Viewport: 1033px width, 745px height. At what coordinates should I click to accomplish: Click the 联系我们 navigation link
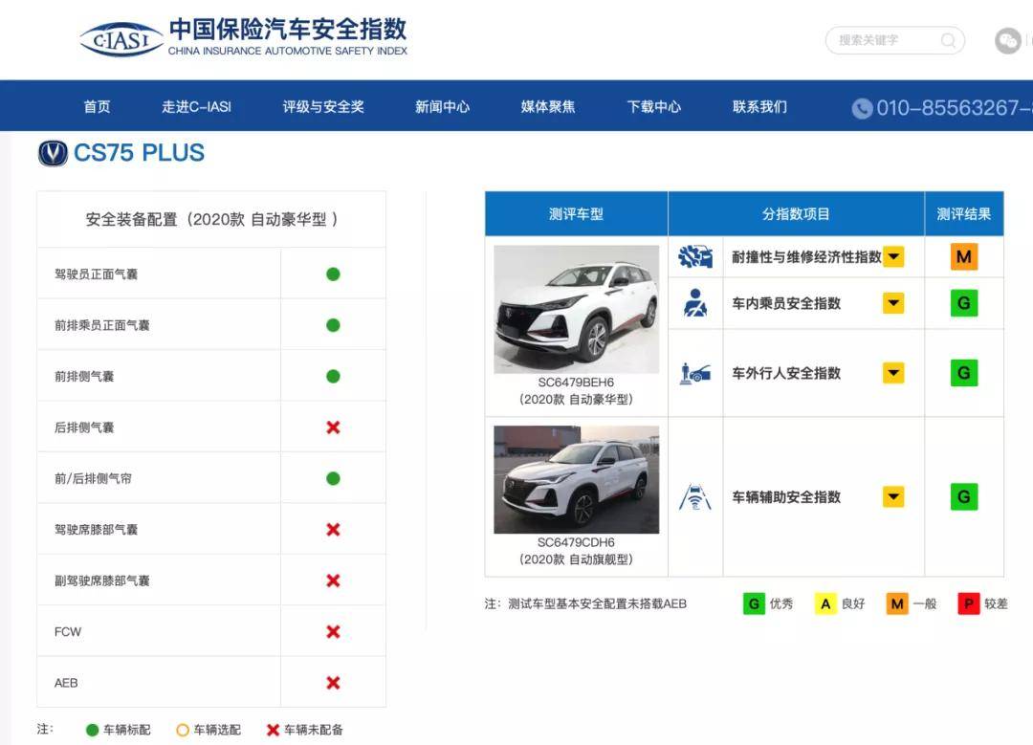pos(759,107)
